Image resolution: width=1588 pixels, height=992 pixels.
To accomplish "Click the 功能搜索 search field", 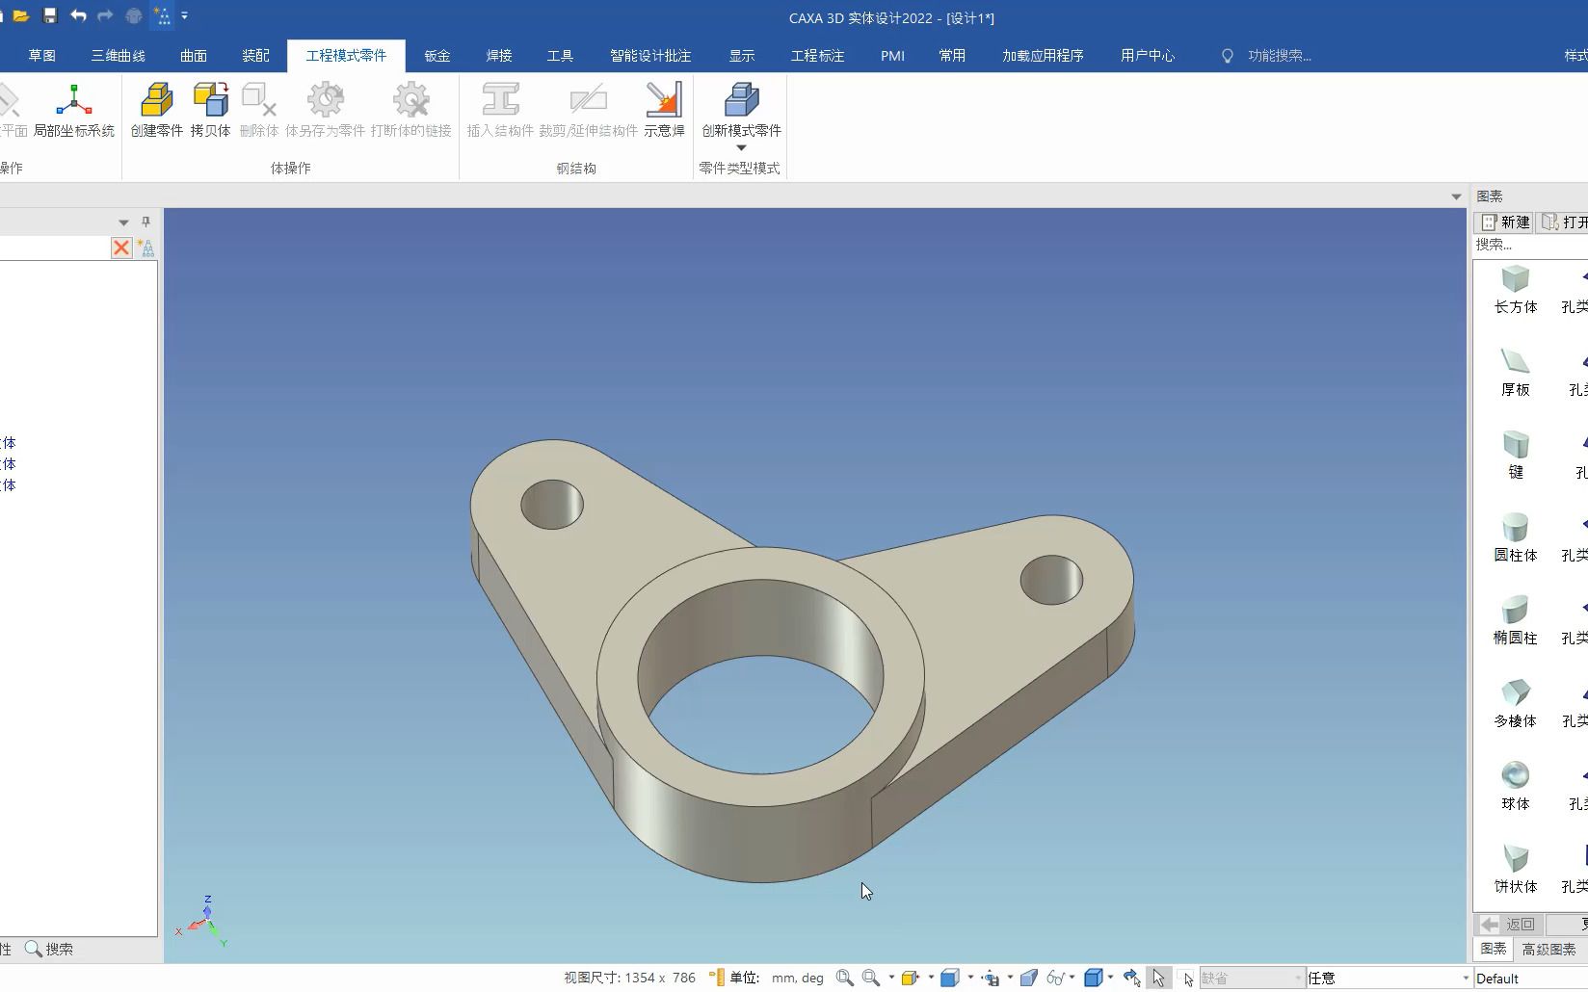I will point(1280,56).
